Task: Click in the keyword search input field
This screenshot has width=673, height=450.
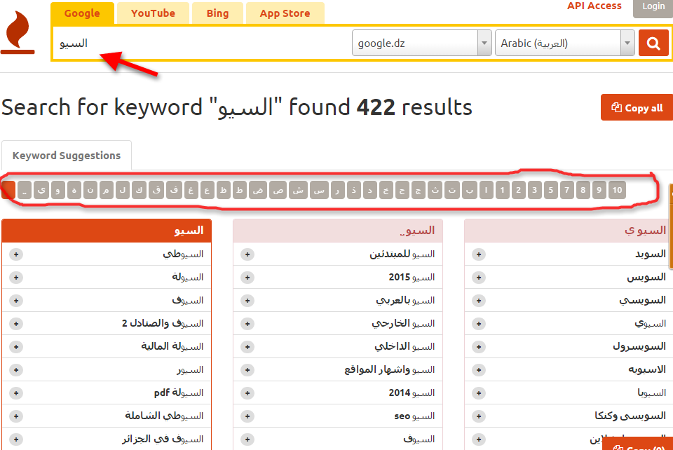Action: tap(202, 43)
